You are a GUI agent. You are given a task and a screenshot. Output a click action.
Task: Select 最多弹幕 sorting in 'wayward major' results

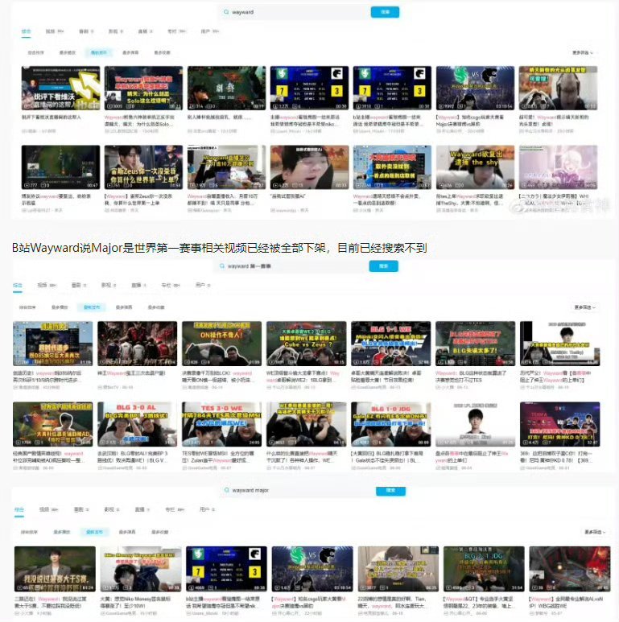[x=127, y=532]
